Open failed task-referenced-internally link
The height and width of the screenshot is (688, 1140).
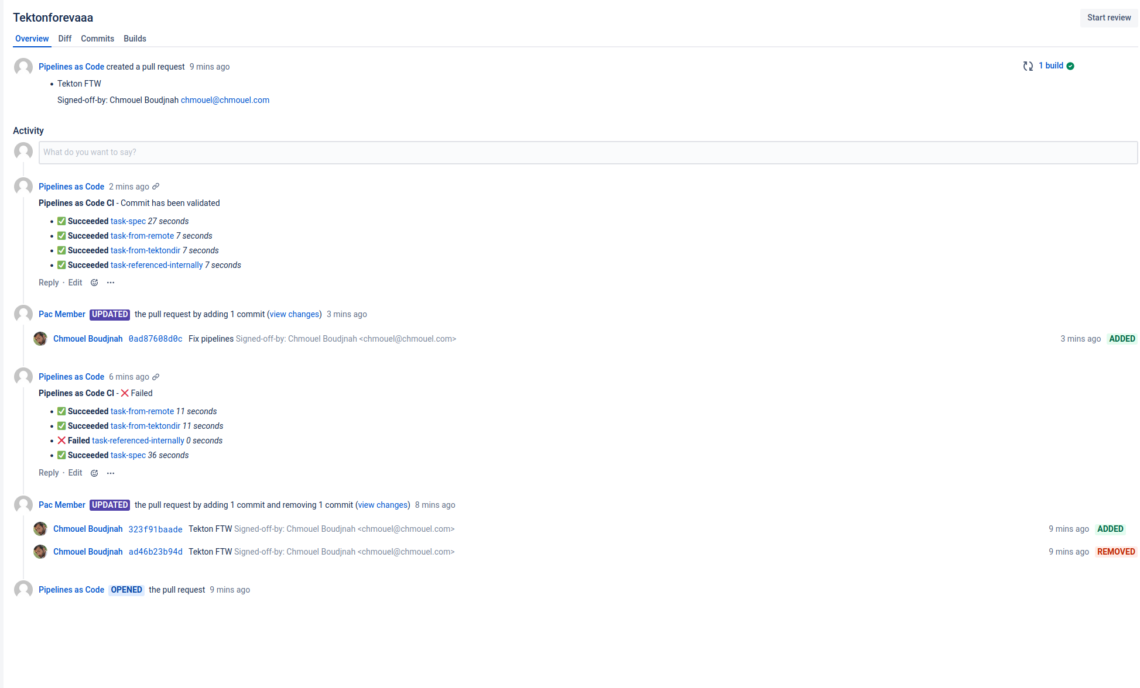click(x=138, y=441)
